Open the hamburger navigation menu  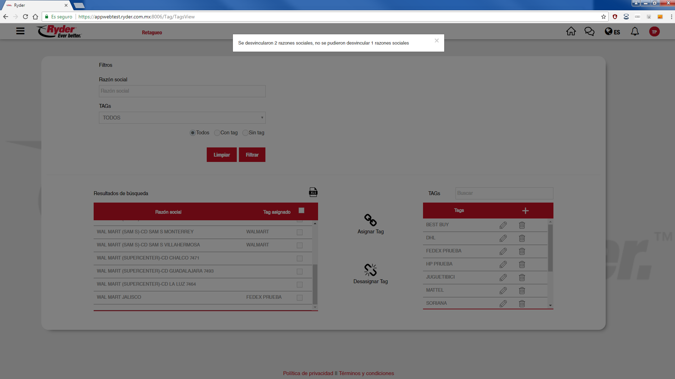(x=20, y=31)
